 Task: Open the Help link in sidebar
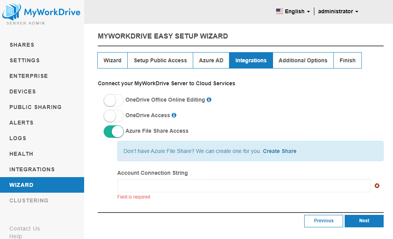(16, 236)
